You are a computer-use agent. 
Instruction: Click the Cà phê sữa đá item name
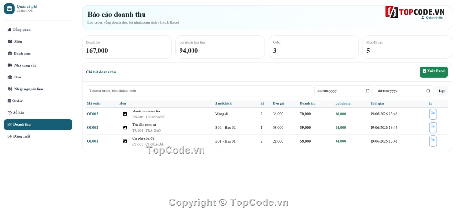(x=144, y=138)
